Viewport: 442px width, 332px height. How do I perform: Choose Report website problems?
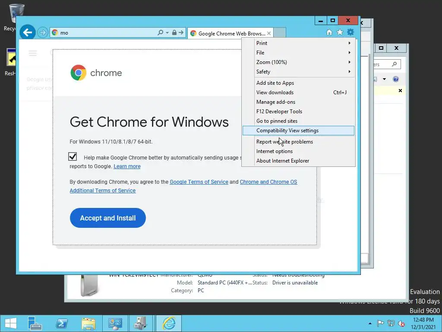point(299,142)
